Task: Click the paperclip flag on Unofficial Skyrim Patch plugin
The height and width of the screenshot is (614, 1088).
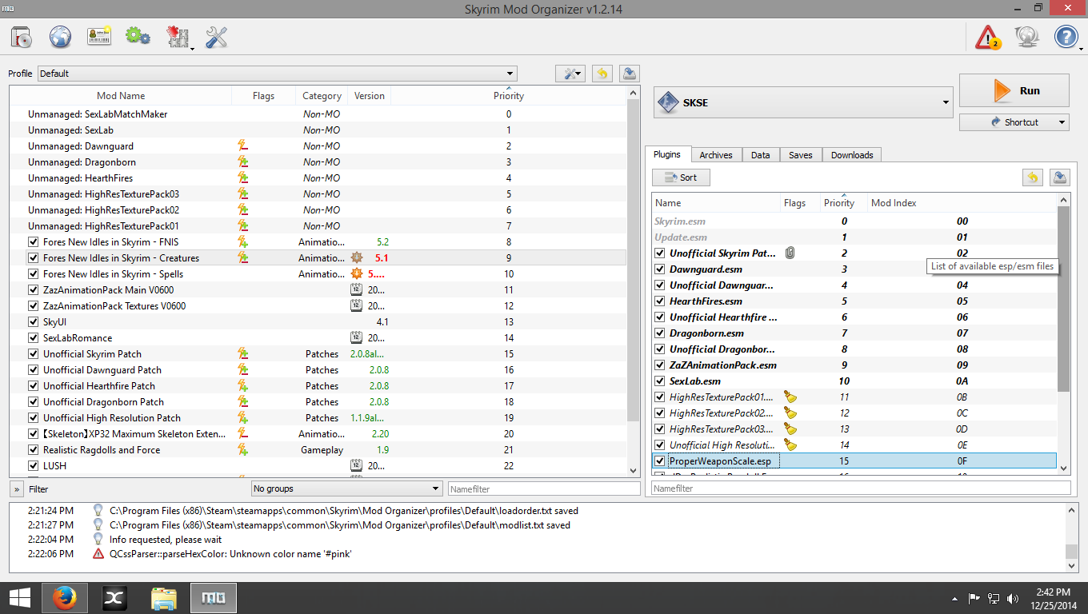Action: click(x=790, y=253)
